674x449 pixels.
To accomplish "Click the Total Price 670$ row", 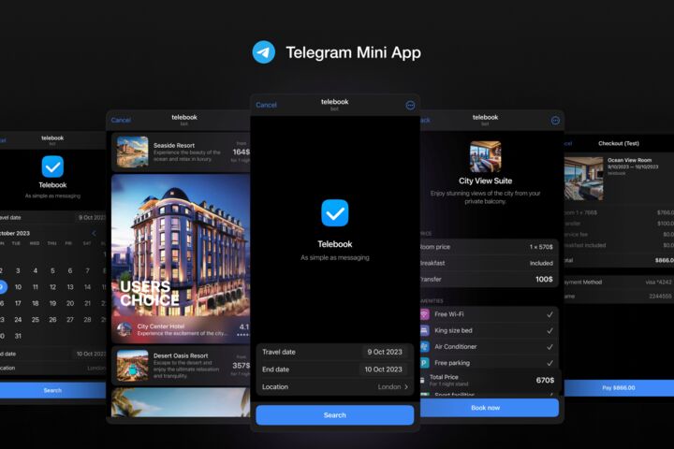I will [x=490, y=381].
